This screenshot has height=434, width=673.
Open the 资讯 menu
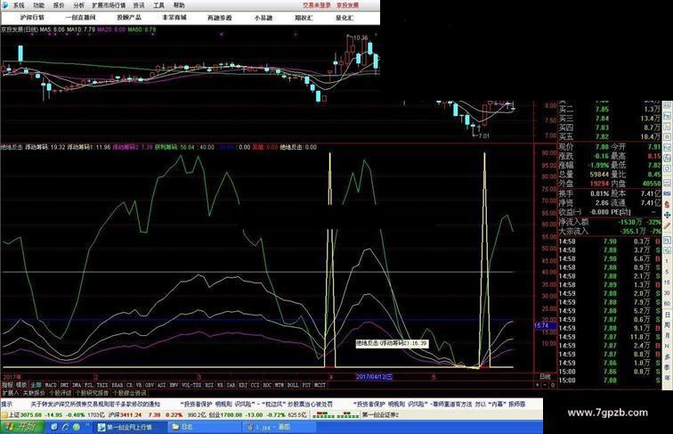pyautogui.click(x=139, y=5)
